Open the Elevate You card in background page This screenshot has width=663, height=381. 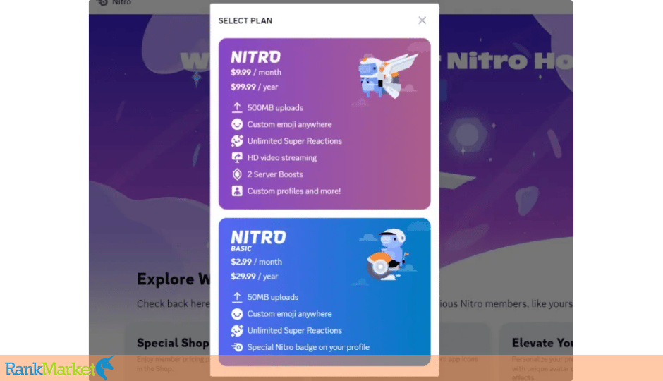click(x=536, y=352)
